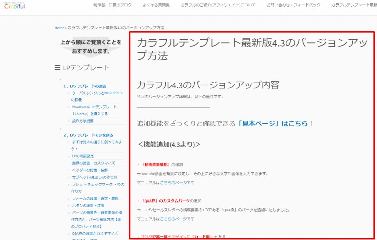Open 2、LPテンプレートでLPを創る section link
The height and width of the screenshot is (240, 377).
click(x=88, y=135)
